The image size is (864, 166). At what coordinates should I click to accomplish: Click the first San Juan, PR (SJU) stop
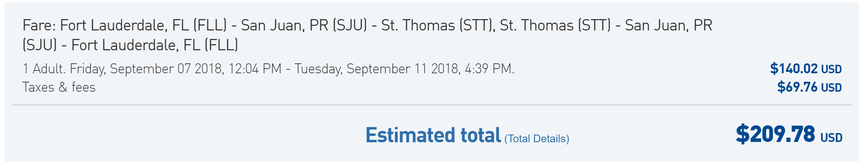[x=304, y=25]
